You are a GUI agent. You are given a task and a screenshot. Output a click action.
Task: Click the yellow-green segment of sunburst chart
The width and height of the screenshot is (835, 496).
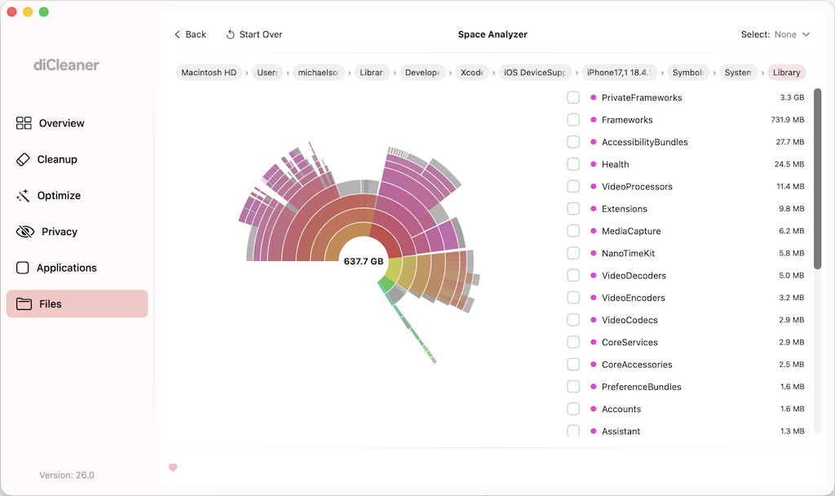tap(393, 268)
